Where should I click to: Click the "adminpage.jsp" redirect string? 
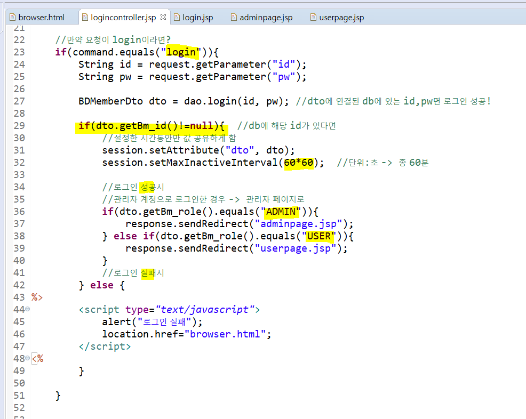(x=298, y=224)
